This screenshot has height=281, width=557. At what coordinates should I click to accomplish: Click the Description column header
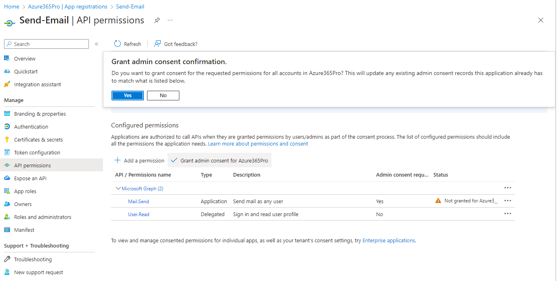point(247,175)
